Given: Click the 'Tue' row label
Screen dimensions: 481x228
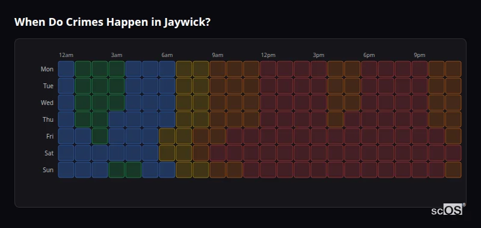Looking at the screenshot, I should point(48,86).
